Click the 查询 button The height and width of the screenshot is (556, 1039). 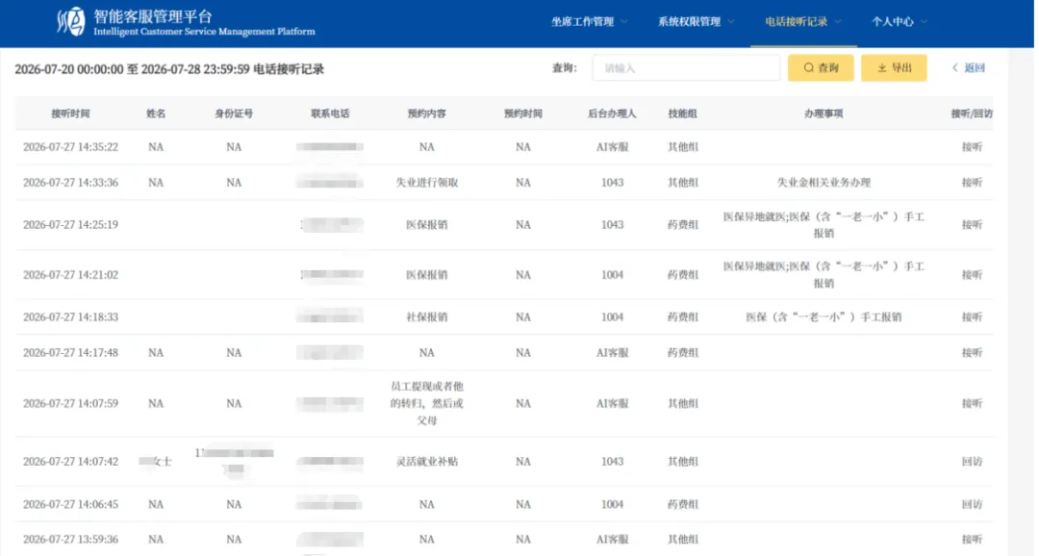pos(821,67)
